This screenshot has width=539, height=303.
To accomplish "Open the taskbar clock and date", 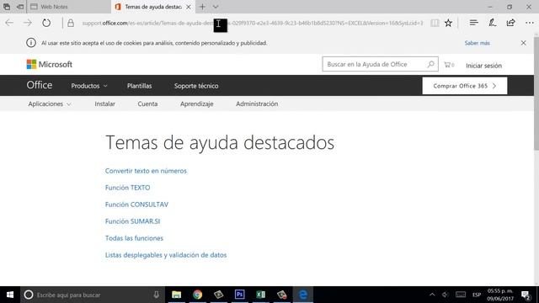I will (500, 295).
